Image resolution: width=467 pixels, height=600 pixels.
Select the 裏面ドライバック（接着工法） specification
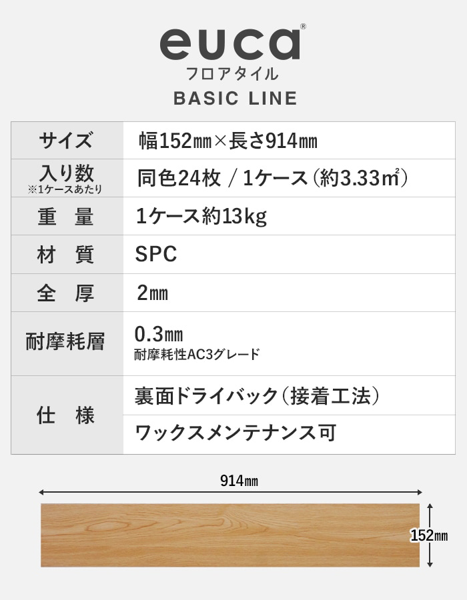258,396
